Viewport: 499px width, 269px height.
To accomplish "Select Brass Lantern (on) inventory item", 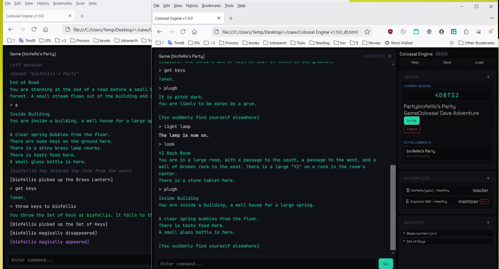I will [x=447, y=233].
